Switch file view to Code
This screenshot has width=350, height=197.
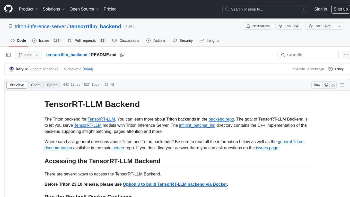[35, 85]
